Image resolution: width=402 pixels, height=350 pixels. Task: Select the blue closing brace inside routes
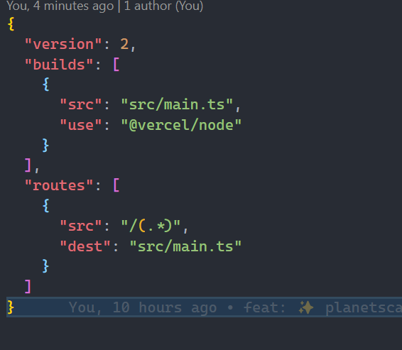tap(45, 266)
